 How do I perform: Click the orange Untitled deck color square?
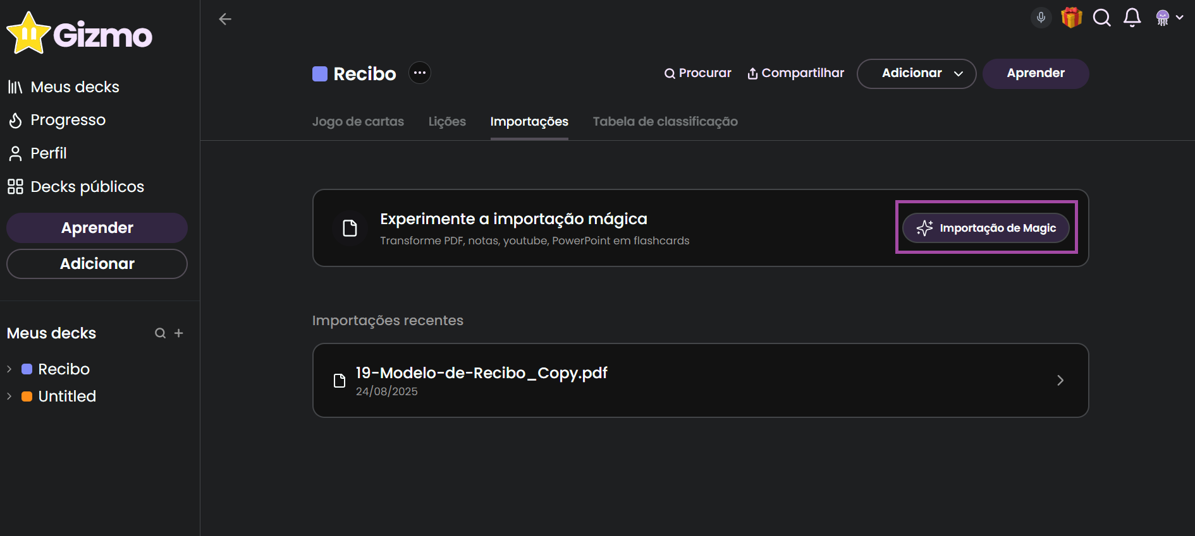click(27, 396)
